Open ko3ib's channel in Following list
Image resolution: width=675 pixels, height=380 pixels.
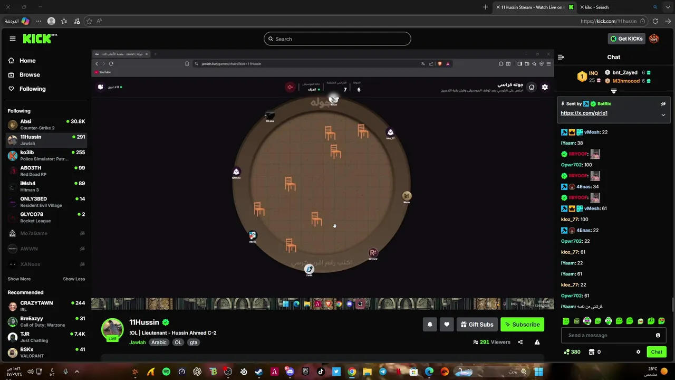(46, 155)
